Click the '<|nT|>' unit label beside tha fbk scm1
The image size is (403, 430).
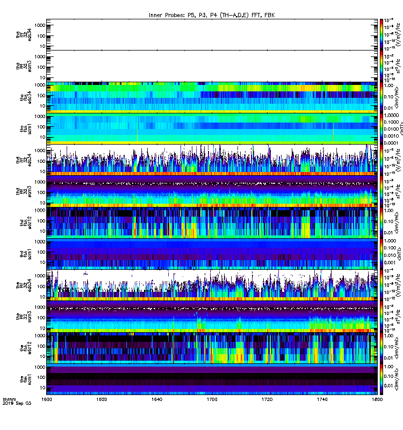click(x=401, y=129)
